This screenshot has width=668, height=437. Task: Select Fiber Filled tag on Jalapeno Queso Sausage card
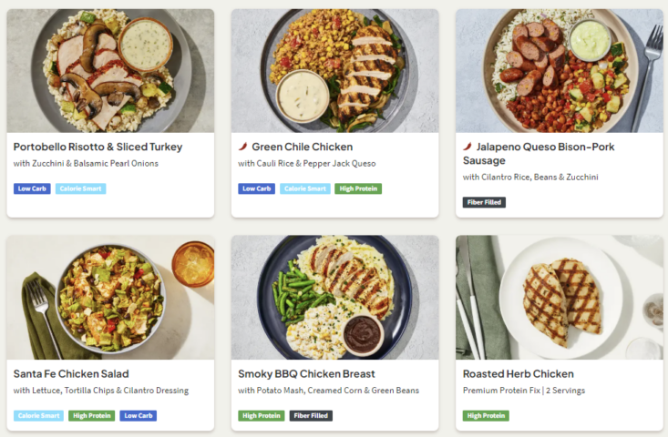point(484,203)
